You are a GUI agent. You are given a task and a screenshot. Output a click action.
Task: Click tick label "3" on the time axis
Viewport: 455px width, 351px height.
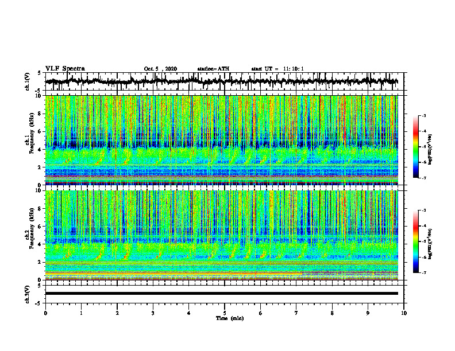153,313
